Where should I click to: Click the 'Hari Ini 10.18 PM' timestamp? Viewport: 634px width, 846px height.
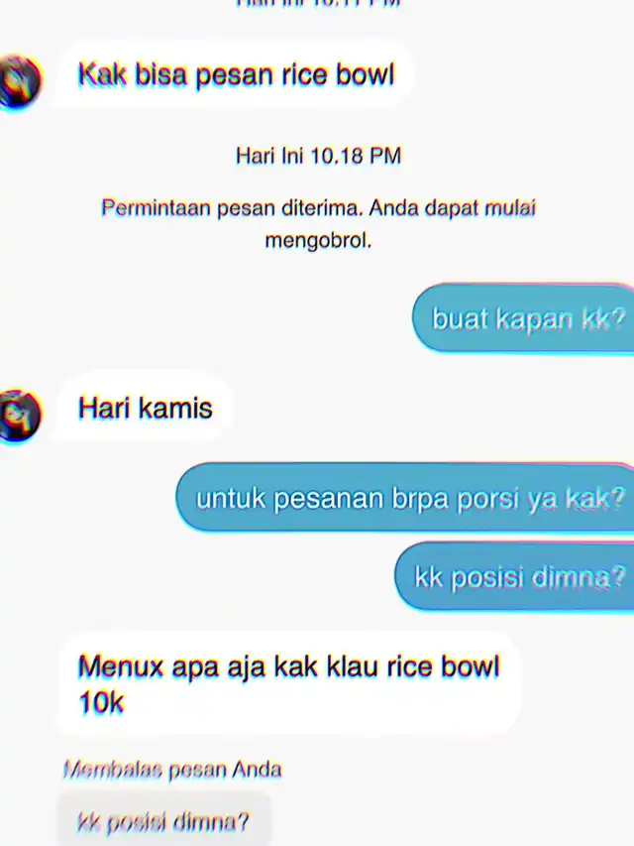tap(318, 156)
